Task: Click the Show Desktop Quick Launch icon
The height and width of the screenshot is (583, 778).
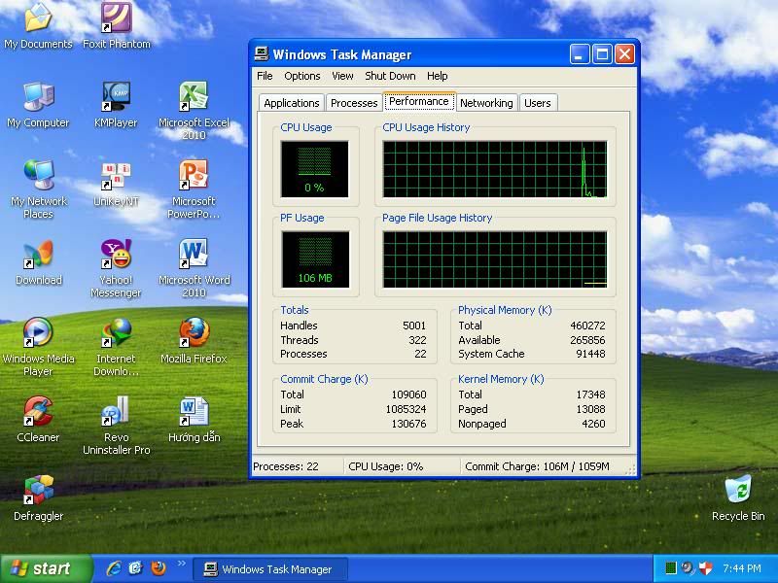Action: pos(135,568)
